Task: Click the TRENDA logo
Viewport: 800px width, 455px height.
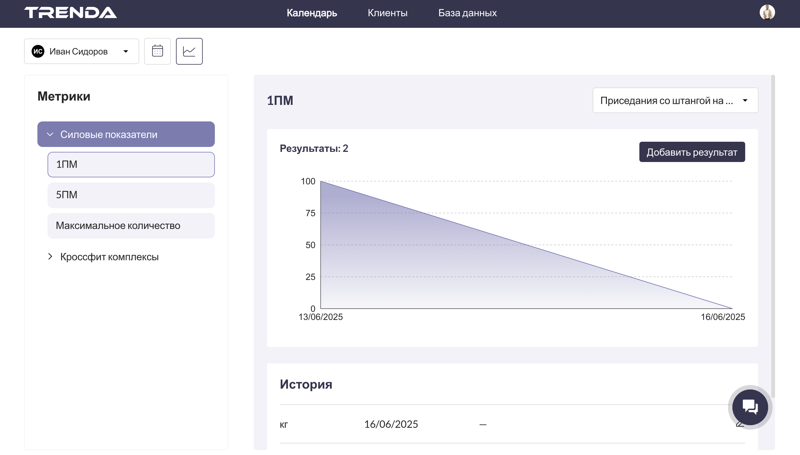Action: (x=71, y=12)
